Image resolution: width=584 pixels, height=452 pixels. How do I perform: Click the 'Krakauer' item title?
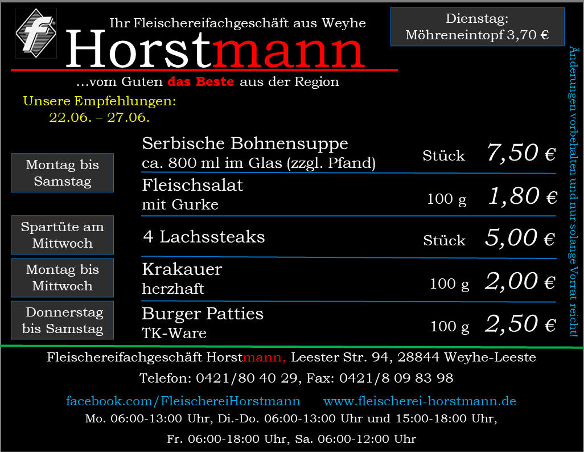pyautogui.click(x=182, y=269)
